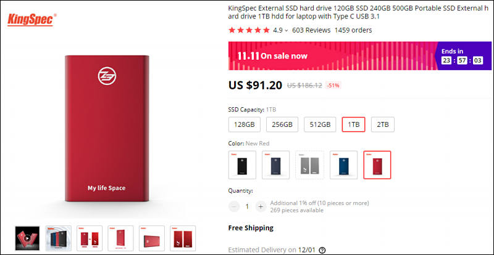
Task: Play the product video thumbnail
Action: pyautogui.click(x=27, y=238)
